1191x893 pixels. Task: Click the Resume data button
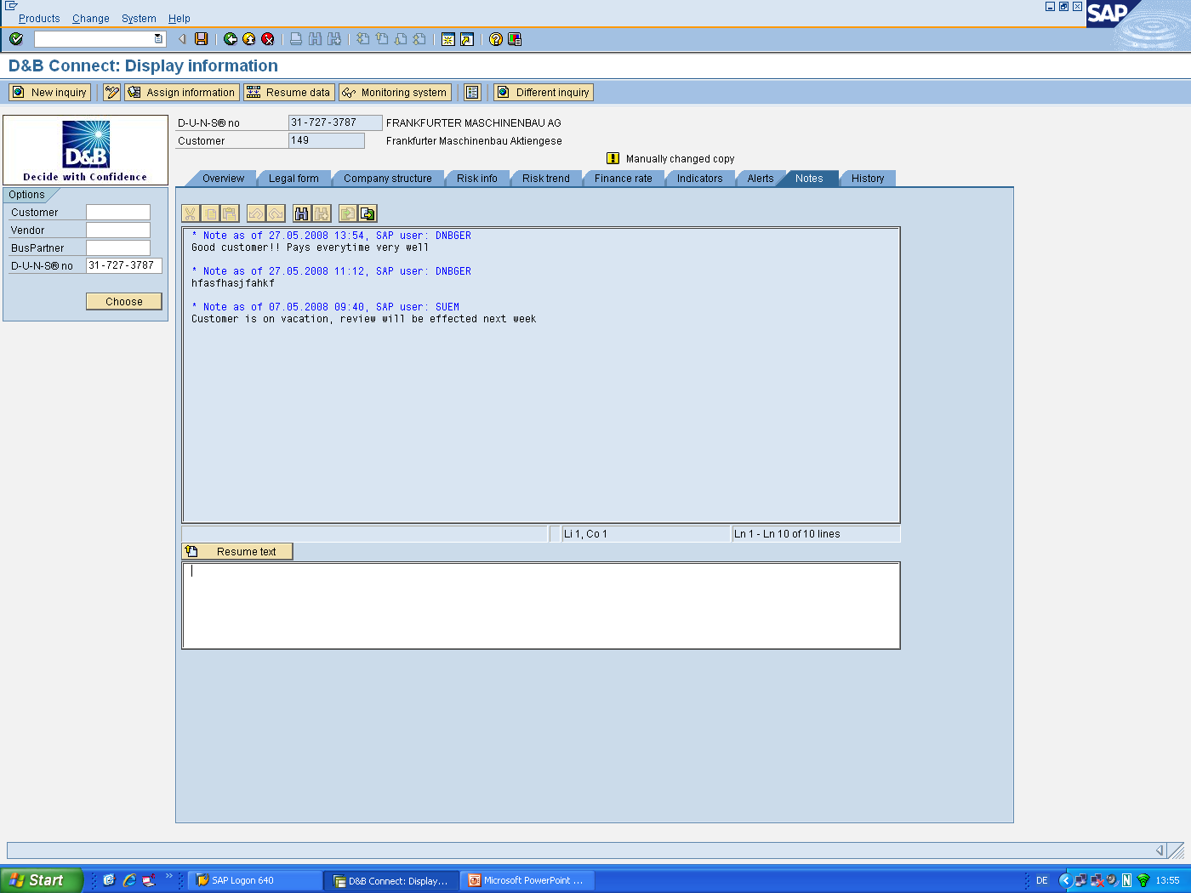coord(289,93)
